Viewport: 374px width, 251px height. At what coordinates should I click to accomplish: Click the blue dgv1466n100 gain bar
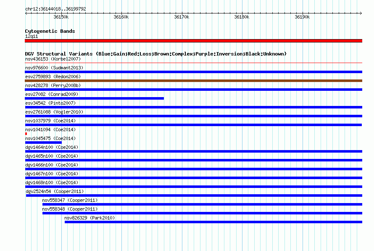[193, 169]
